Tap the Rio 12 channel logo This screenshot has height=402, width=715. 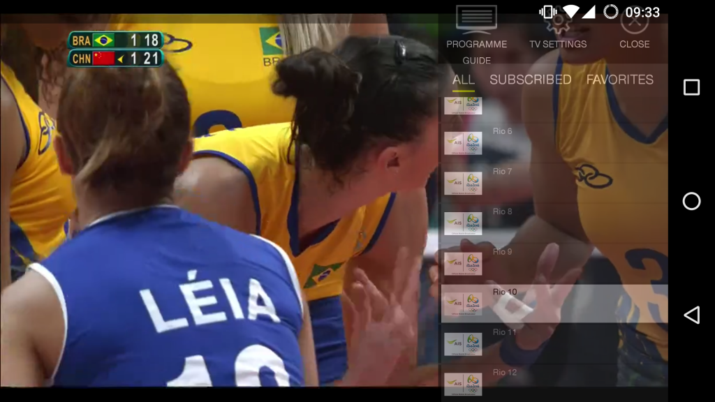[x=463, y=384]
